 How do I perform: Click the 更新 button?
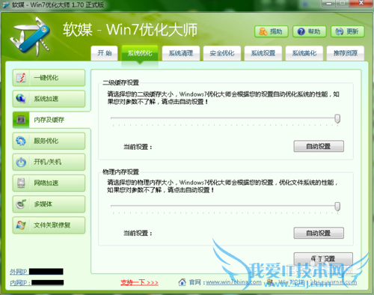coord(348,31)
